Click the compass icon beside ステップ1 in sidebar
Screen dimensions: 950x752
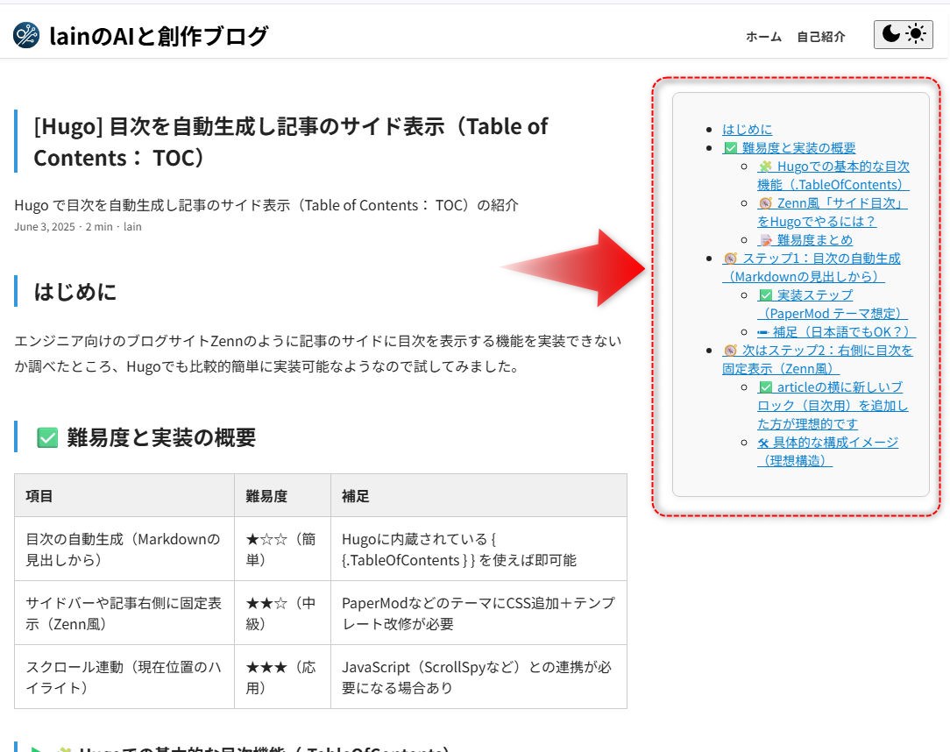(x=730, y=259)
